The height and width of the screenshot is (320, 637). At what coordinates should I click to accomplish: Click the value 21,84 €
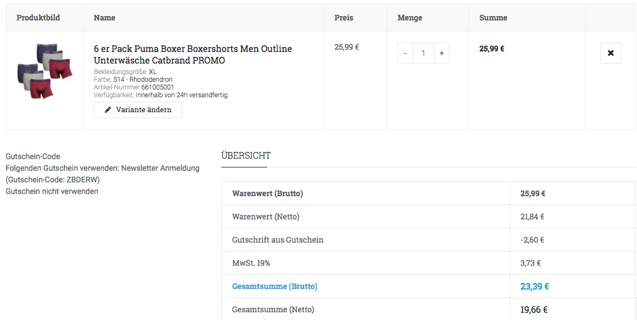tap(532, 217)
